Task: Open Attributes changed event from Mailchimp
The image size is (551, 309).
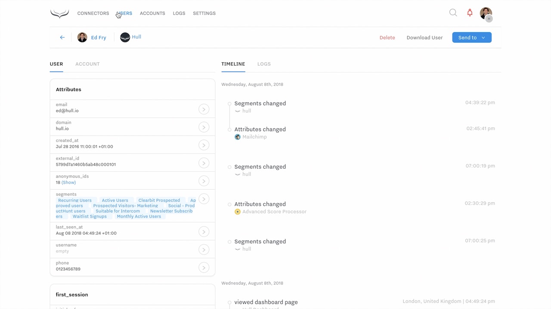Action: 260,129
